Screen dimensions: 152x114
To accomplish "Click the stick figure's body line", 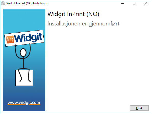I will click(x=23, y=63).
